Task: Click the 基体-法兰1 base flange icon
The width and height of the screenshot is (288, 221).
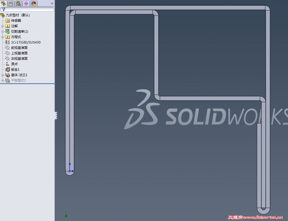Action: tap(8, 75)
